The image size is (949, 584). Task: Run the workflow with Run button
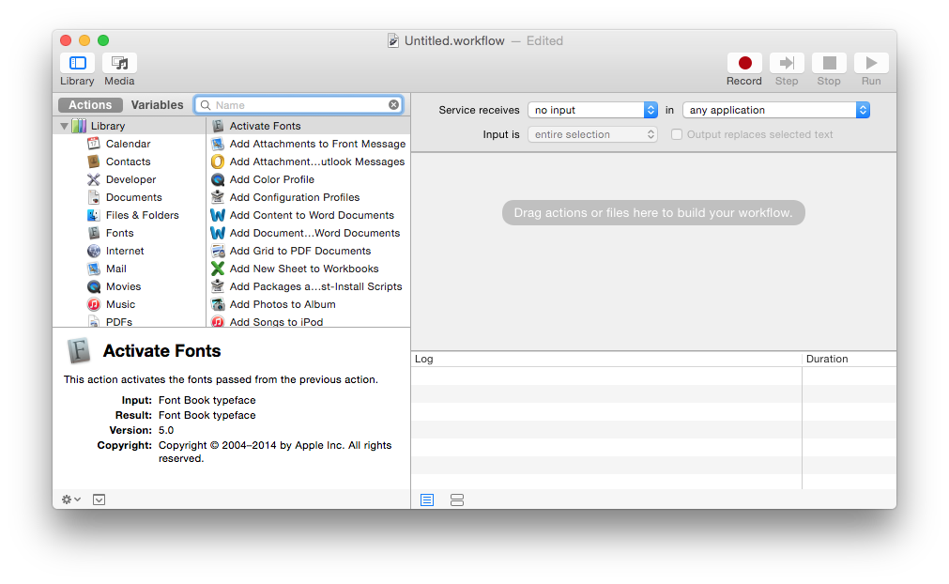pyautogui.click(x=871, y=63)
